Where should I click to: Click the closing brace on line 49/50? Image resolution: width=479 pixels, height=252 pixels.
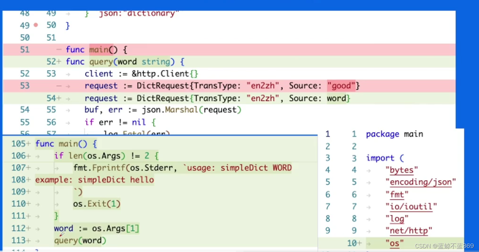67,25
